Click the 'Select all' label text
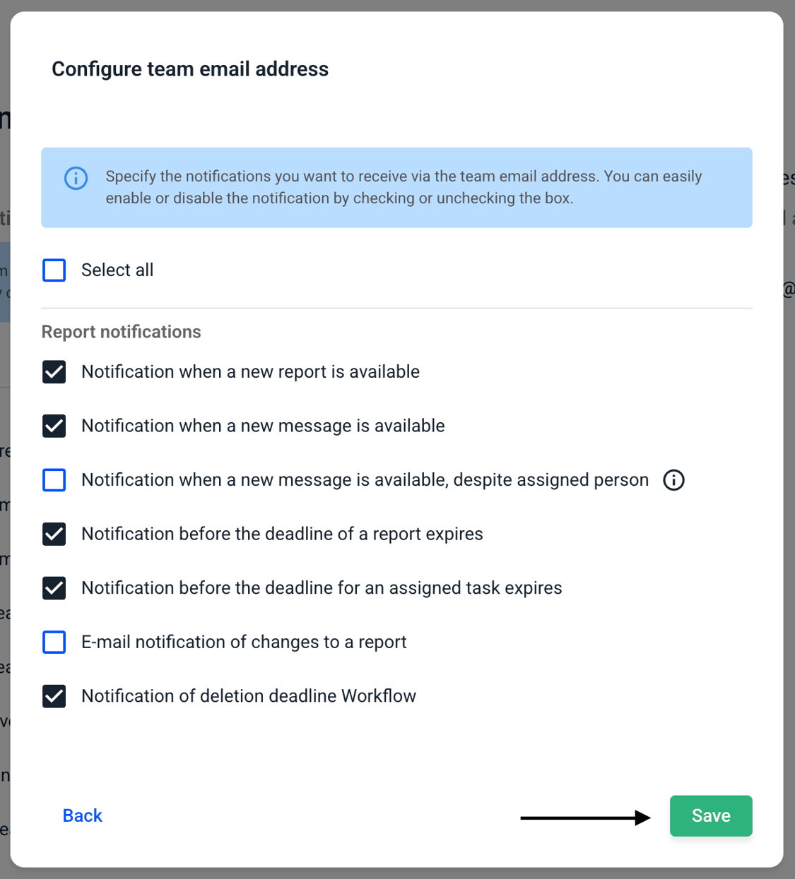This screenshot has height=879, width=795. click(x=117, y=270)
